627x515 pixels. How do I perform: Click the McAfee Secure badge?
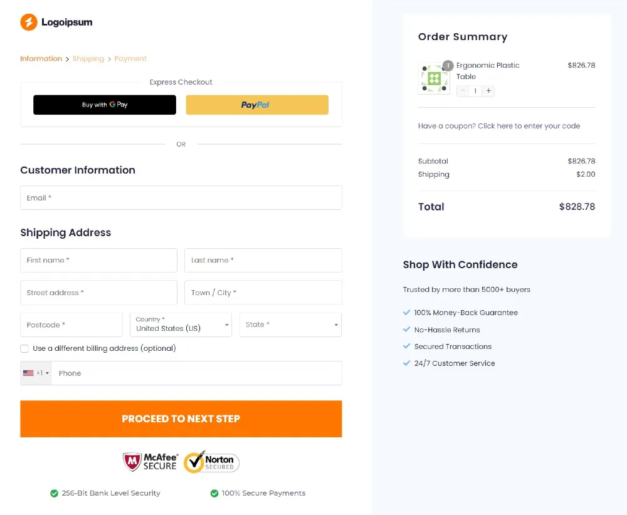coord(150,462)
